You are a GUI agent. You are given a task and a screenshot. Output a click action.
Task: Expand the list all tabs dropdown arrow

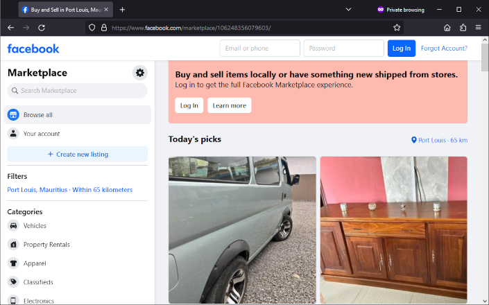(x=348, y=10)
